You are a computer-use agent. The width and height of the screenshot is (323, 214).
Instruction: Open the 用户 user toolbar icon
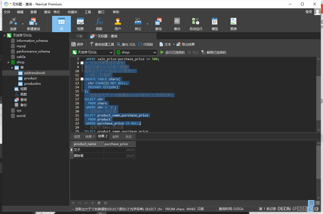click(x=118, y=24)
